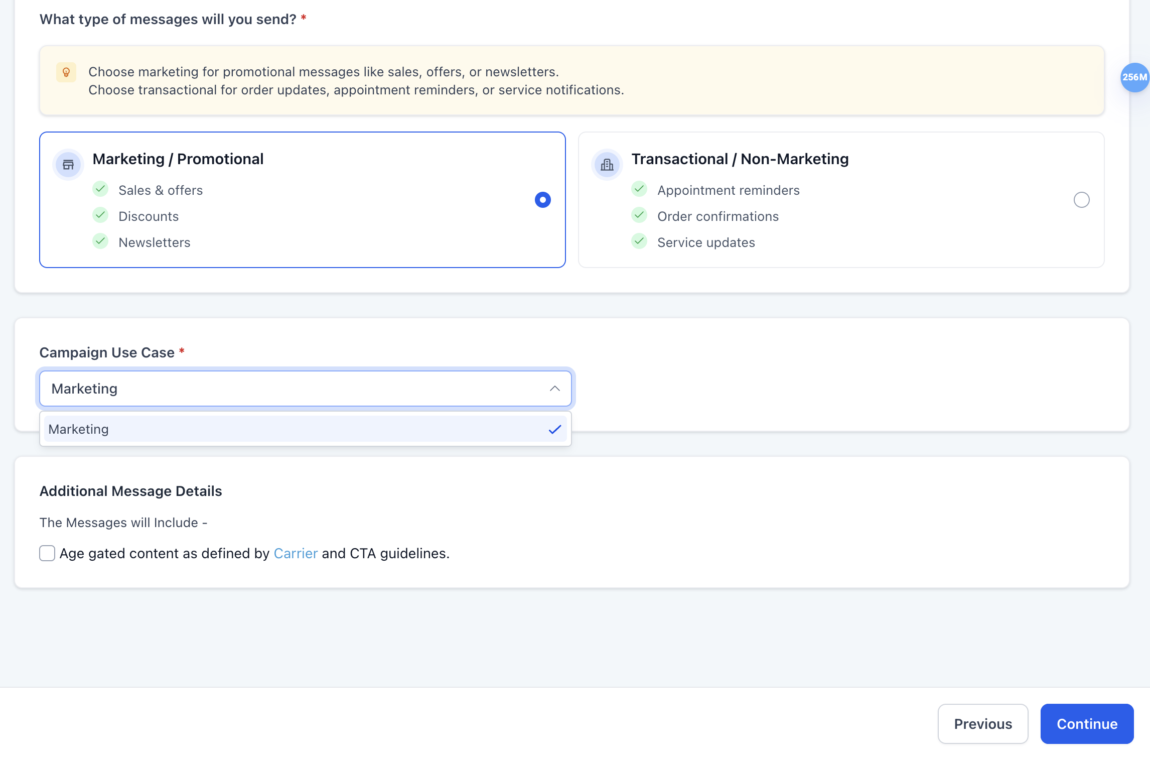Viewport: 1150px width, 758px height.
Task: Click the Appointment reminders checkmark icon
Action: (x=639, y=189)
